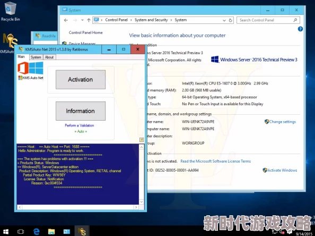Image resolution: width=315 pixels, height=236 pixels.
Task: Click Activate Windows link
Action: pos(282,170)
